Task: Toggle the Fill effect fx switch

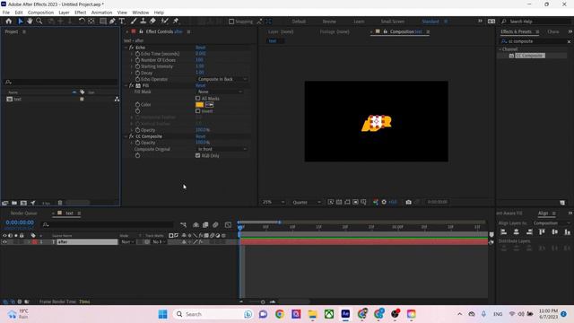Action: [132, 86]
